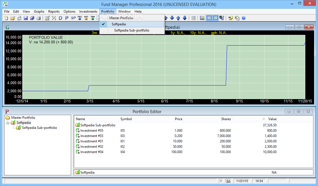The image size is (318, 186).
Task: Click the Softpedia totals row at bottom
Action: 193,172
